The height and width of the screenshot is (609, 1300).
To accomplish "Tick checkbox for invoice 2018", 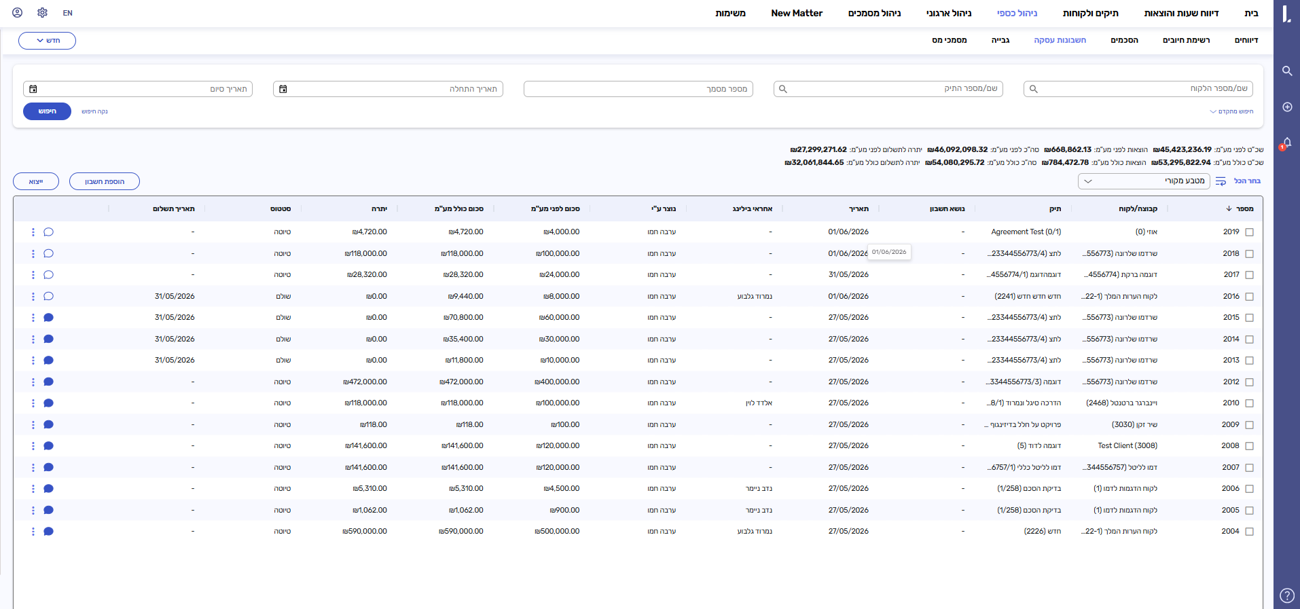I will (x=1249, y=254).
